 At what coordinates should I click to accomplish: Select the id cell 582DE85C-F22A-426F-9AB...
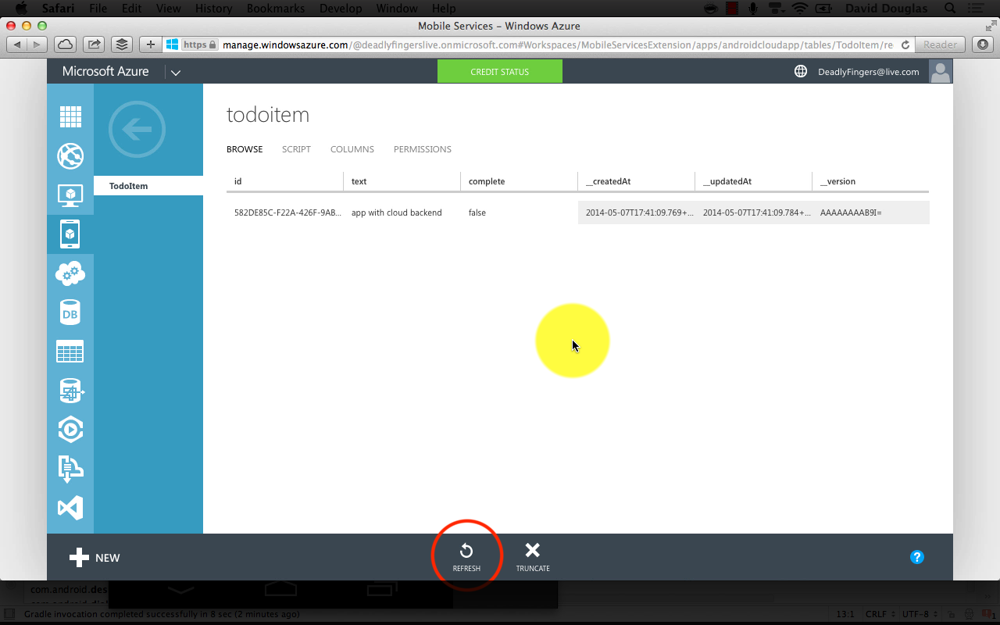pos(285,212)
